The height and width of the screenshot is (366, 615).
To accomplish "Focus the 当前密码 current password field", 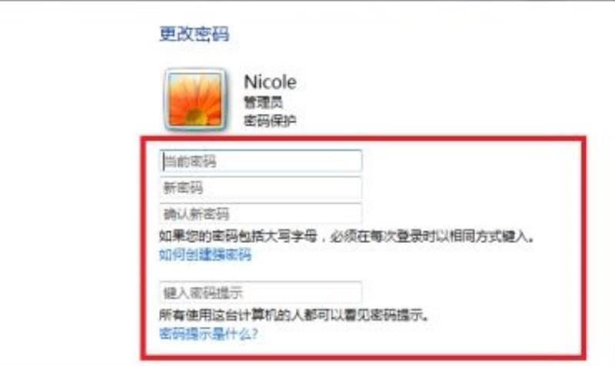I will [261, 161].
